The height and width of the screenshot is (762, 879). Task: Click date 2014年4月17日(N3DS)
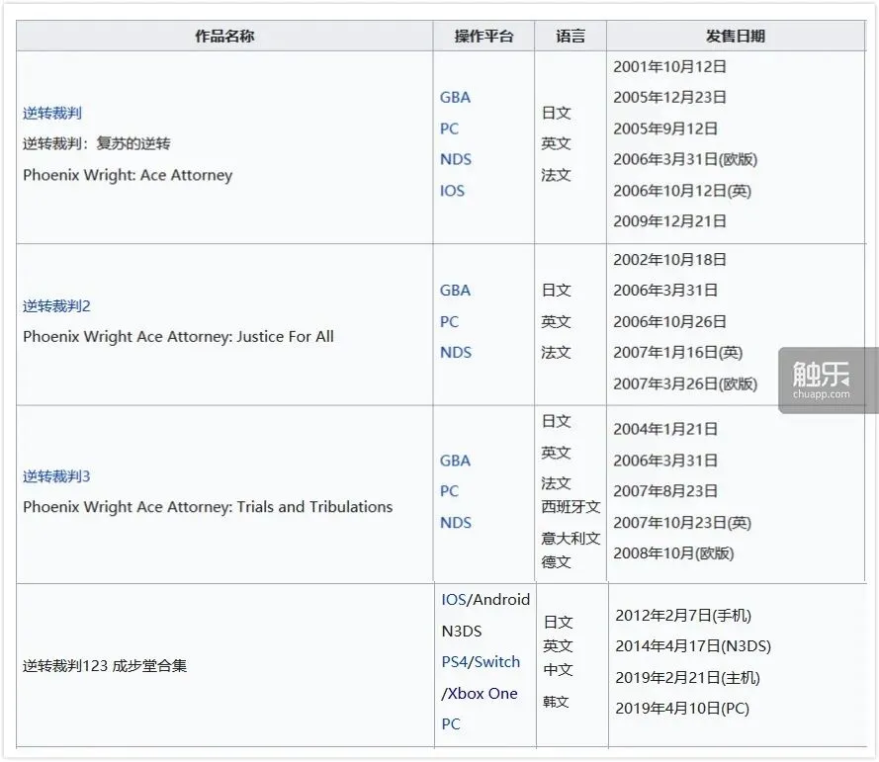(x=693, y=646)
